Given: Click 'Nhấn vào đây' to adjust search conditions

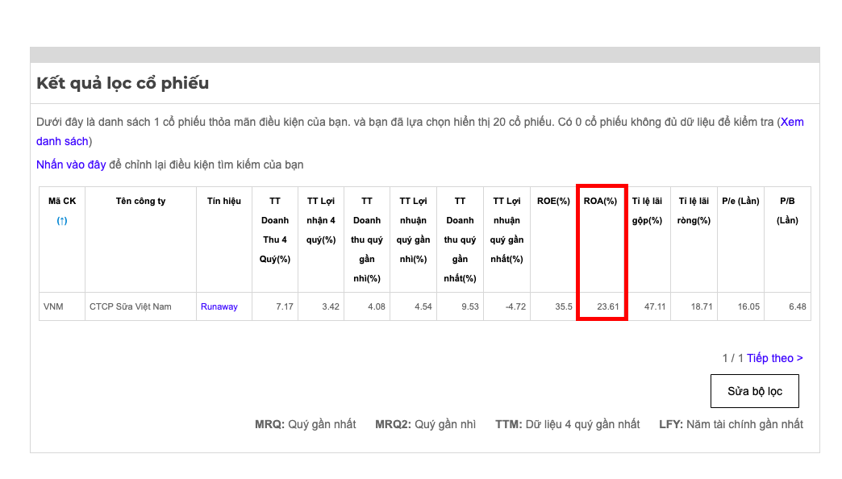Looking at the screenshot, I should point(71,165).
